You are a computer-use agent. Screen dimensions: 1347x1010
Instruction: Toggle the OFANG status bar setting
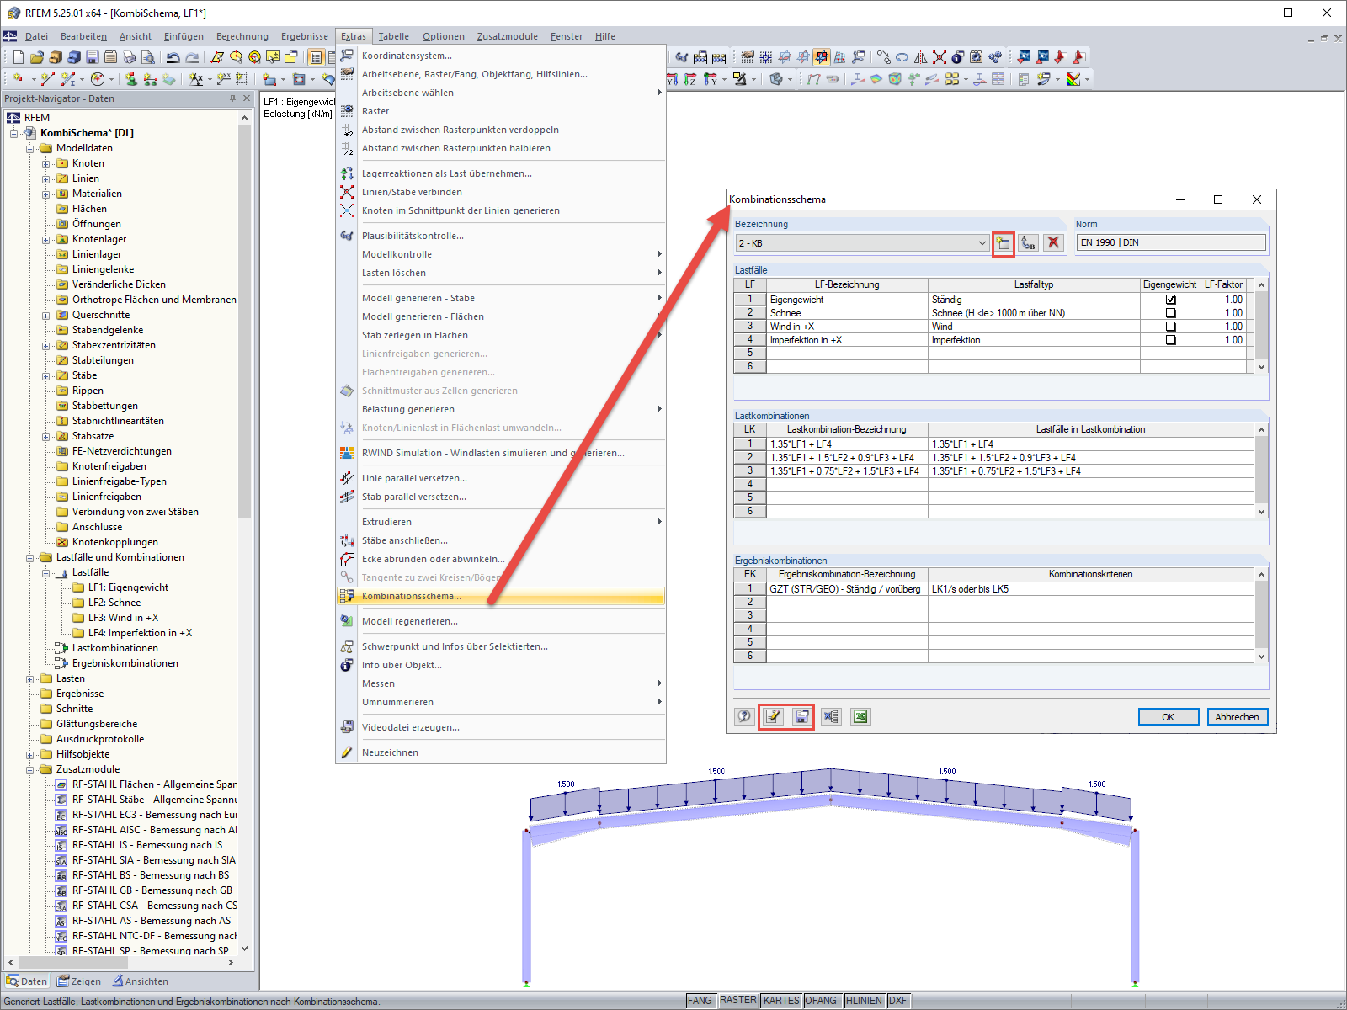click(821, 1001)
